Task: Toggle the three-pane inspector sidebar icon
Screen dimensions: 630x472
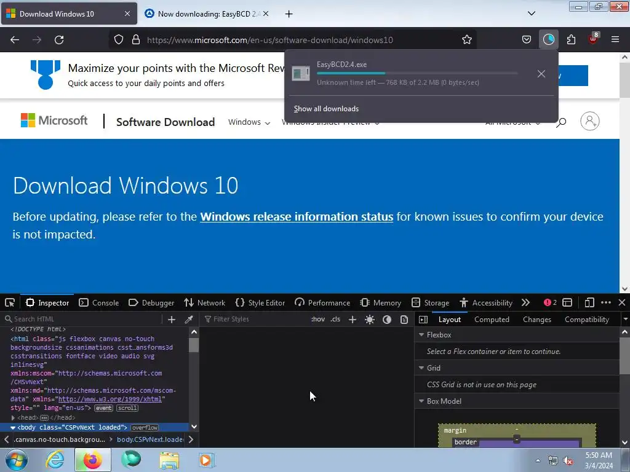Action: (x=423, y=320)
